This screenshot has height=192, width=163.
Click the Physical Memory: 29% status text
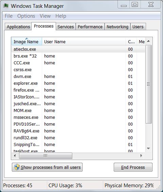click(x=129, y=186)
